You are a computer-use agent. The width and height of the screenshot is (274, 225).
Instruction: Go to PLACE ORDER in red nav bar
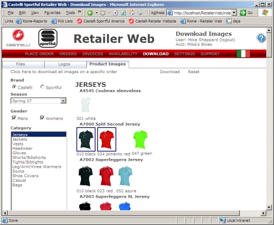pos(39,54)
